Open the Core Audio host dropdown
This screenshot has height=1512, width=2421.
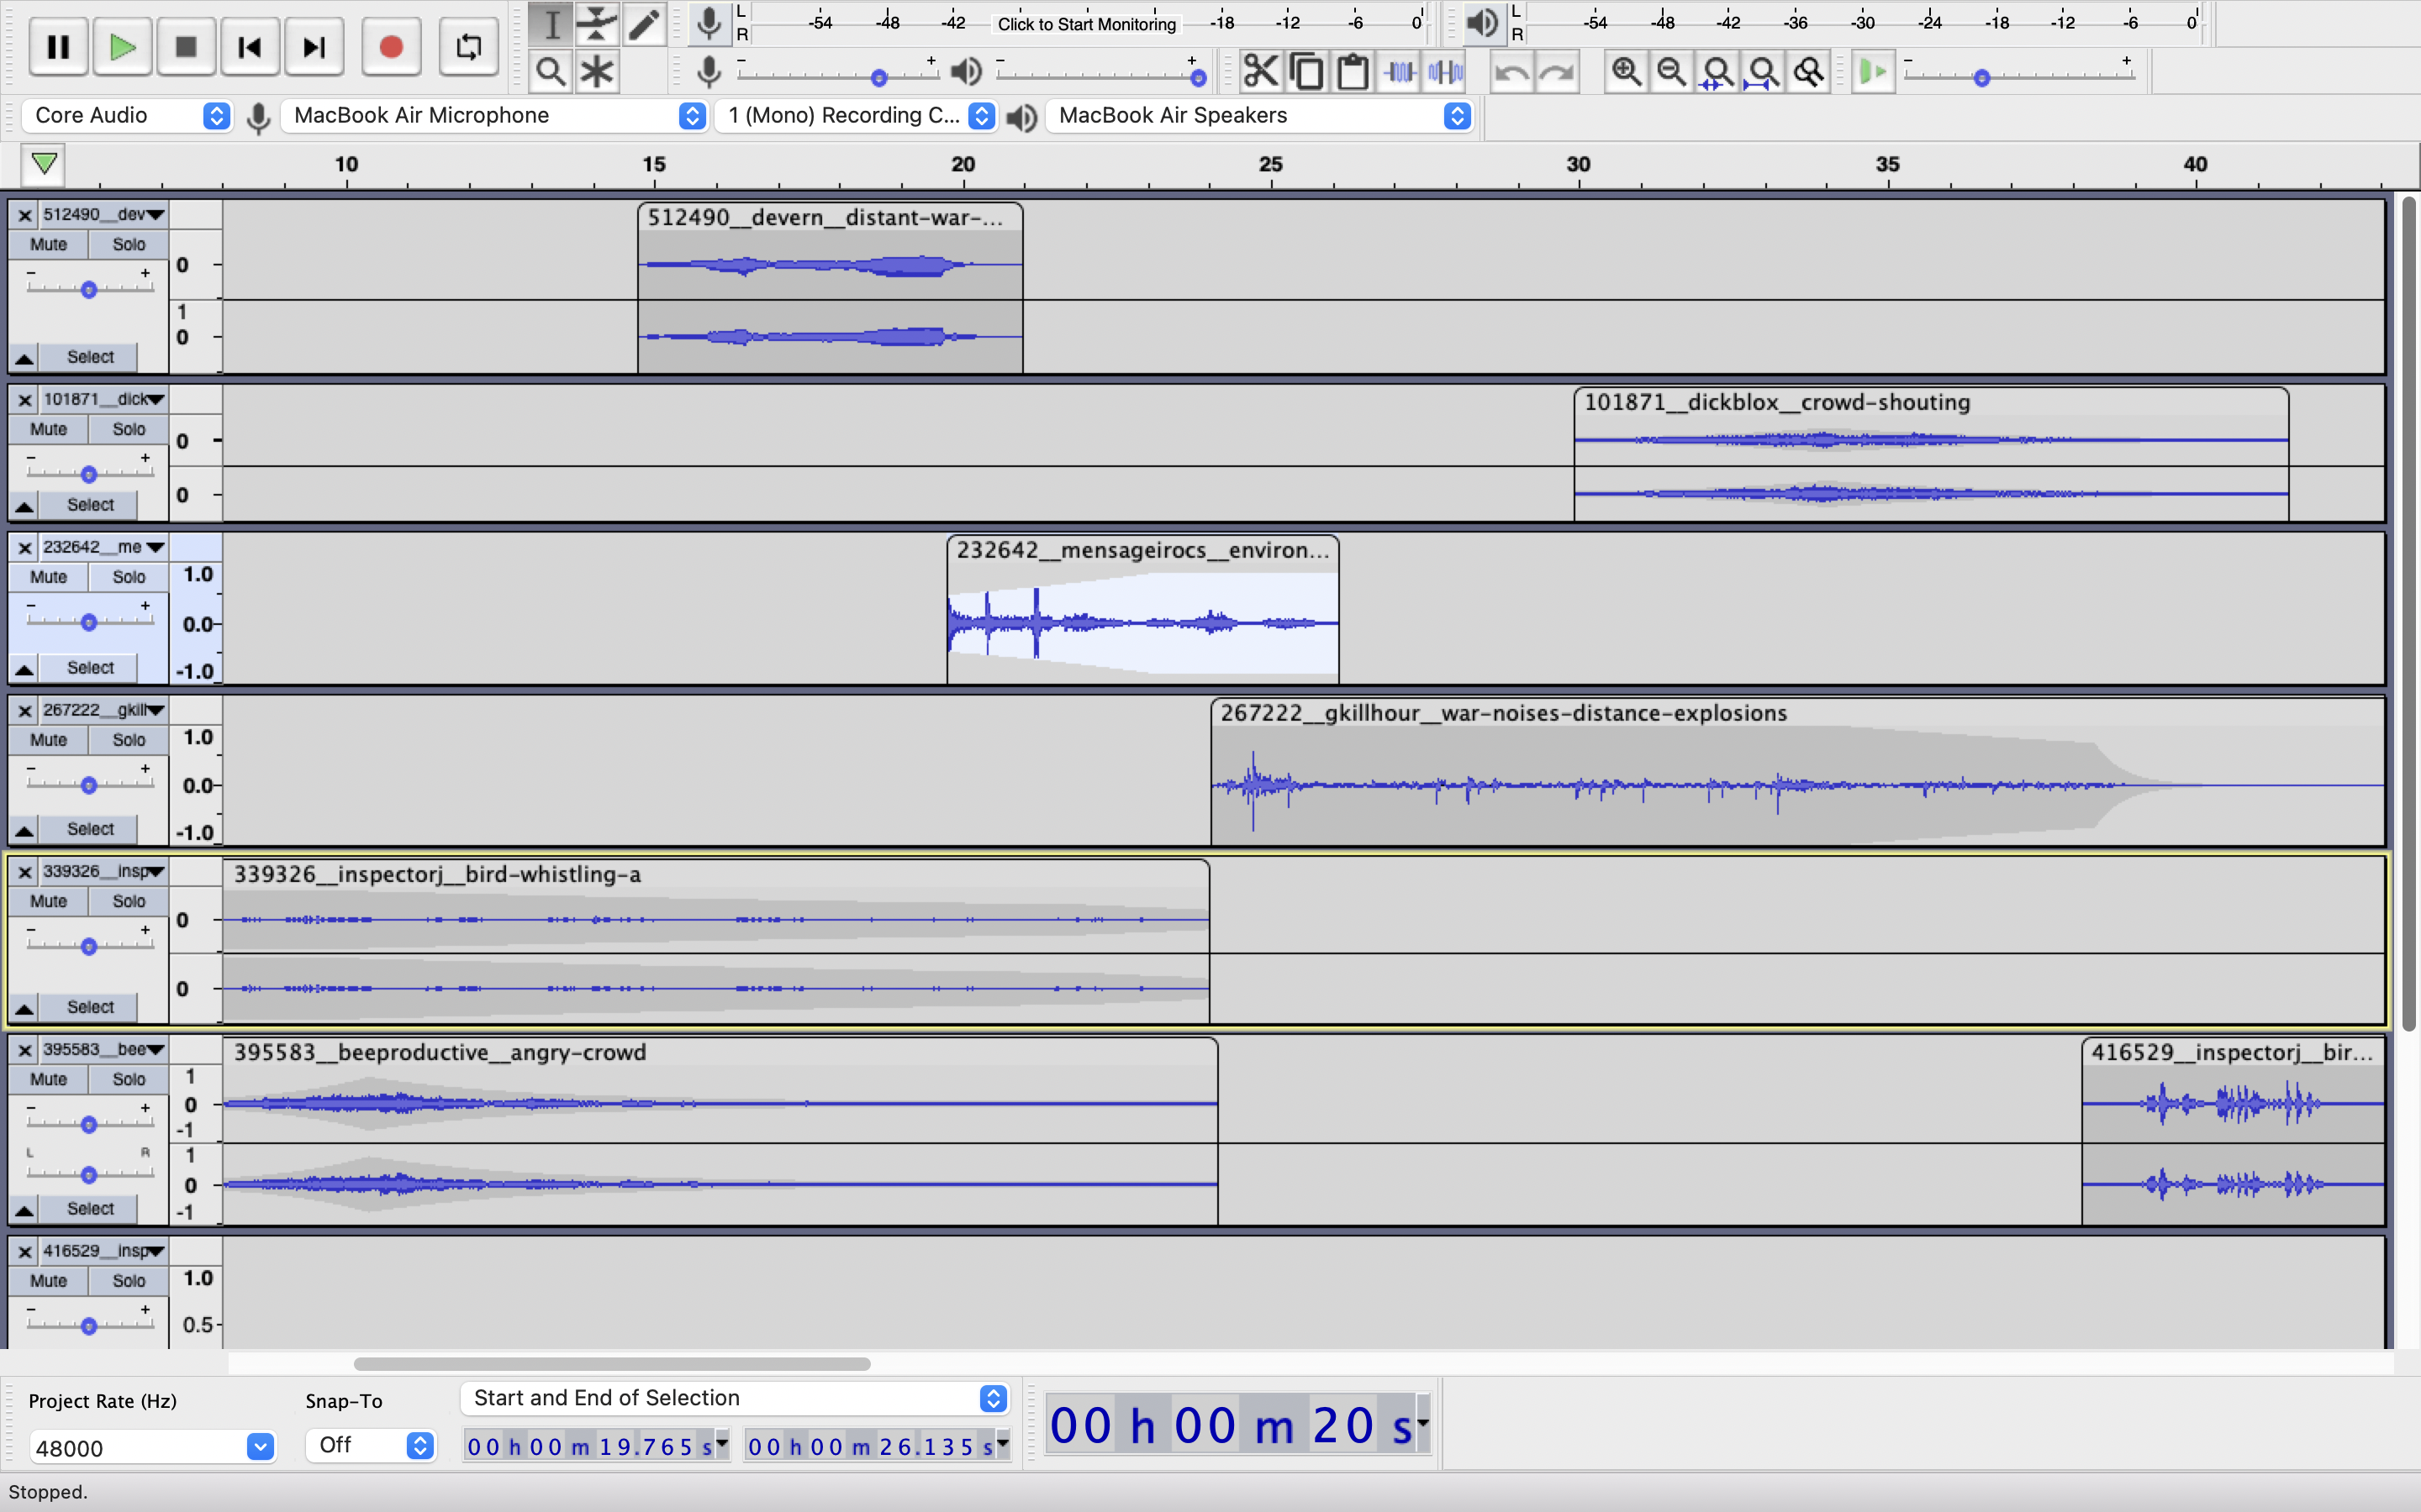(127, 116)
